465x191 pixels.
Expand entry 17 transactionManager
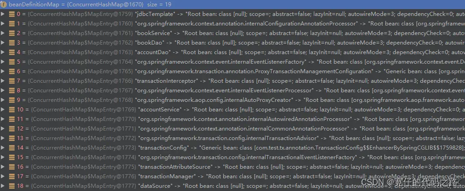3,176
